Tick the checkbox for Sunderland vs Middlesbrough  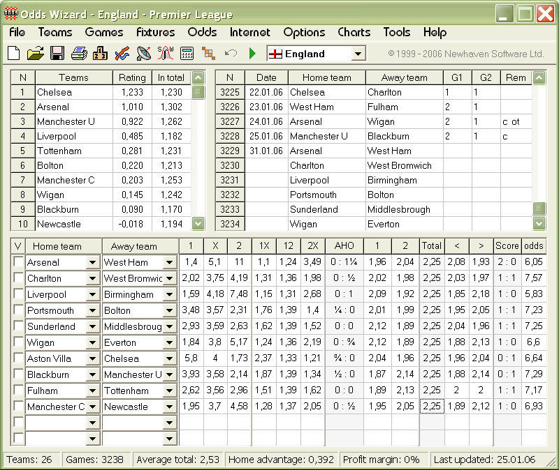[x=18, y=326]
